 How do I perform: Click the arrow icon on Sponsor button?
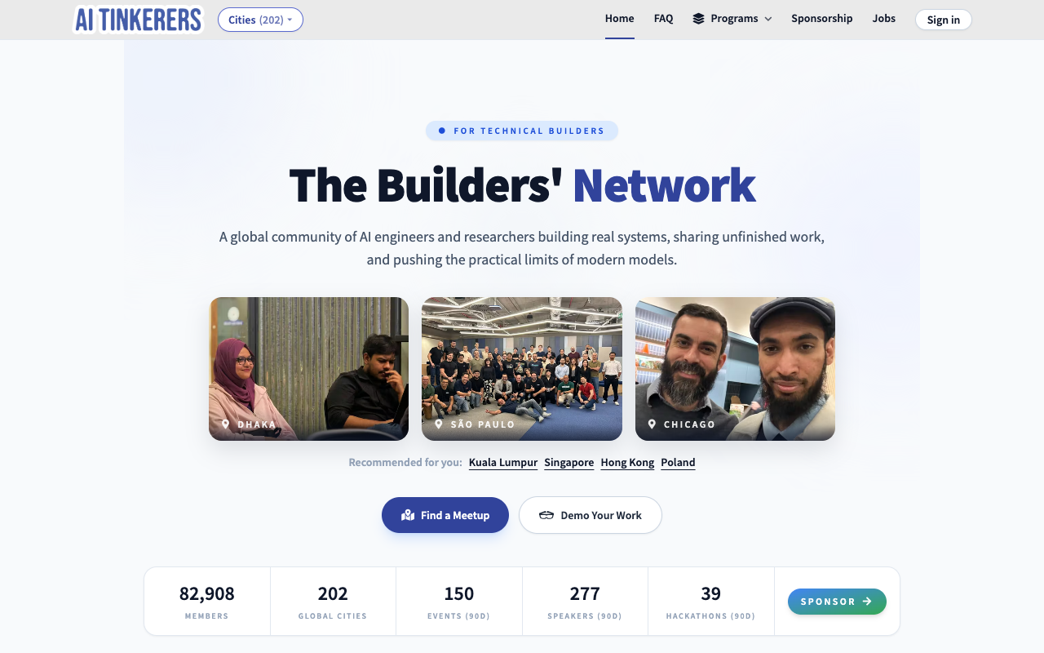pyautogui.click(x=867, y=602)
